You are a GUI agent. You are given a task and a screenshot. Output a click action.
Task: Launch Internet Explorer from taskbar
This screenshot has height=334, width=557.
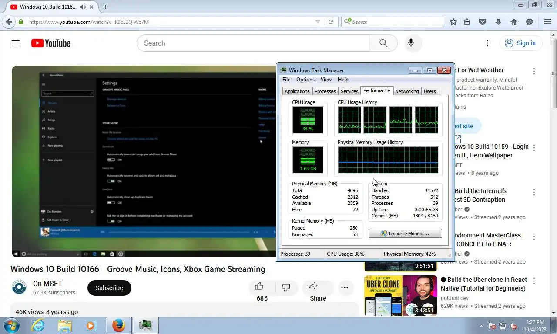tap(38, 325)
